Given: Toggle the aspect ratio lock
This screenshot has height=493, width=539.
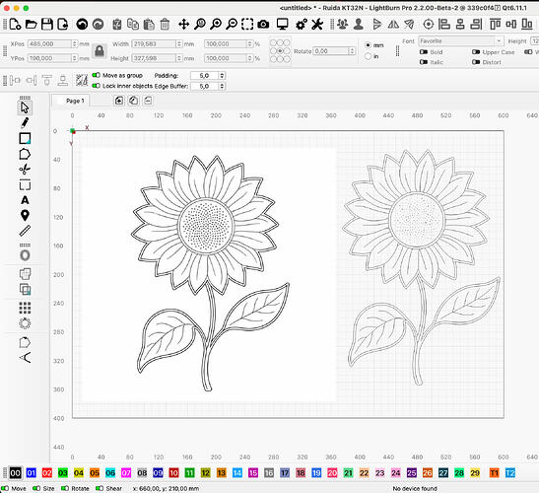Looking at the screenshot, I should (x=100, y=51).
